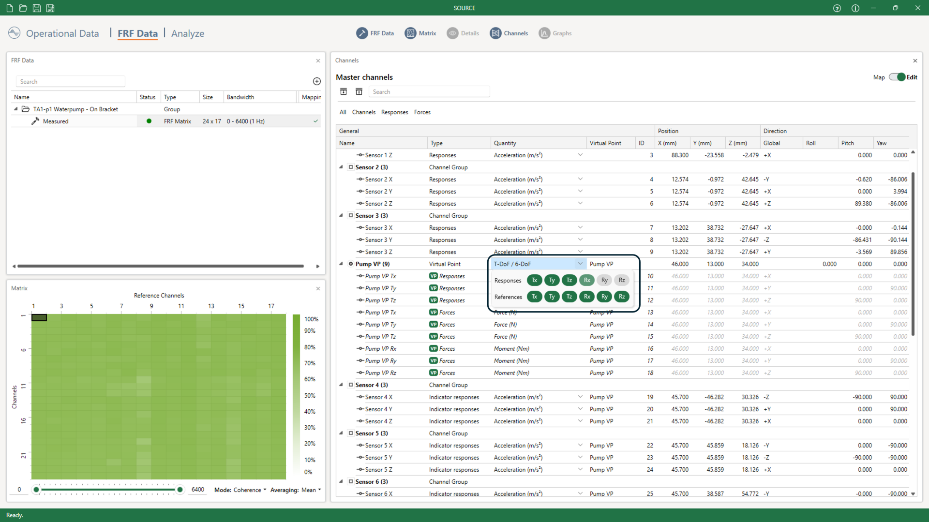Viewport: 929px width, 522px height.
Task: Click the open folder icon
Action: [23, 8]
